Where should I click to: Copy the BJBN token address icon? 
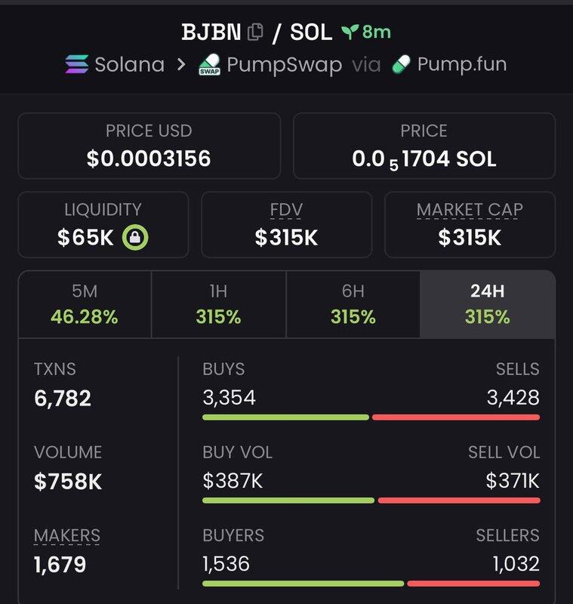click(x=255, y=32)
